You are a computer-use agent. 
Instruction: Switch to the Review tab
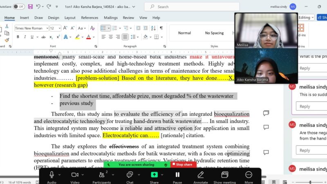pos(128,18)
